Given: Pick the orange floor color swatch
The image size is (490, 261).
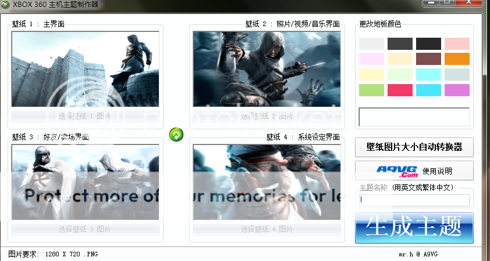Looking at the screenshot, I should [x=457, y=59].
